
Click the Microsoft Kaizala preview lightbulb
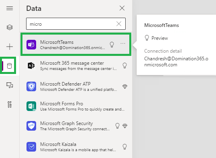[x=124, y=147]
